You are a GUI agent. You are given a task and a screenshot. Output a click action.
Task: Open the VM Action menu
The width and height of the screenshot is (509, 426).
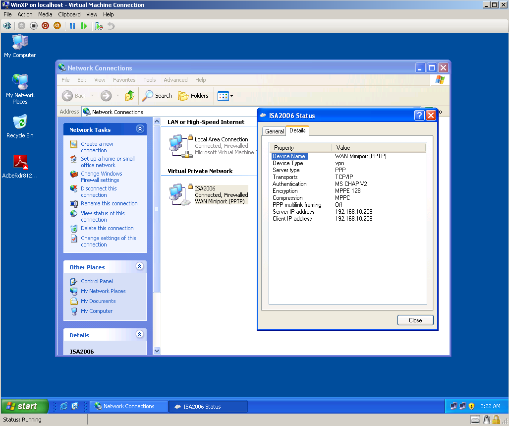25,14
